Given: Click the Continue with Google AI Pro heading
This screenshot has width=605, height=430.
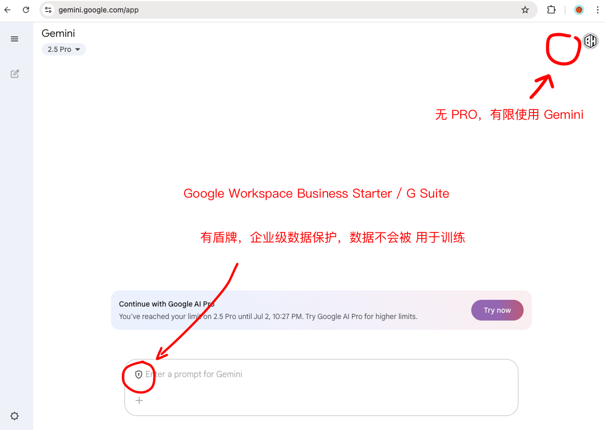Looking at the screenshot, I should point(167,304).
